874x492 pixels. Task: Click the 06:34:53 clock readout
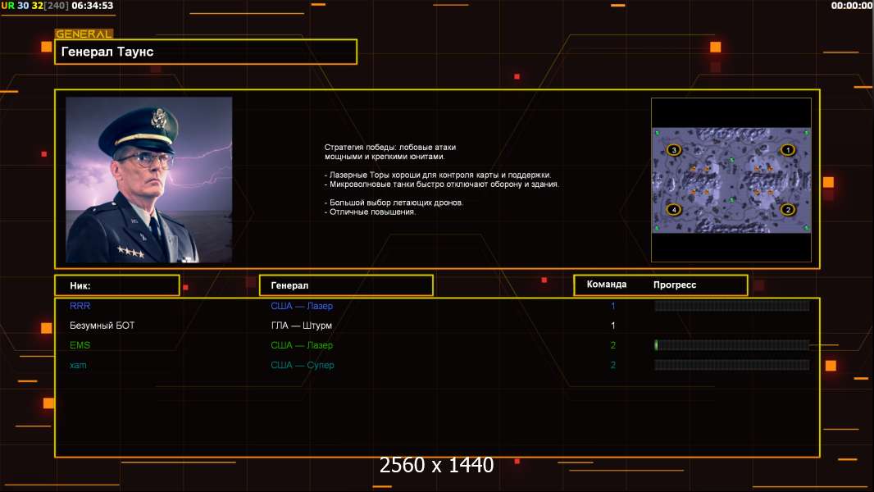pos(92,6)
